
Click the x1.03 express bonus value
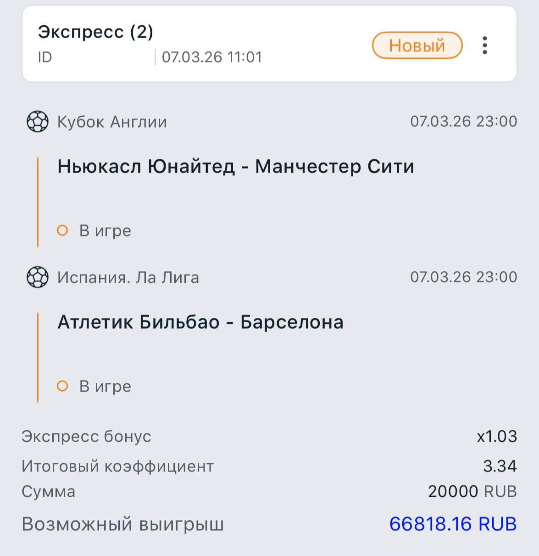(x=497, y=436)
